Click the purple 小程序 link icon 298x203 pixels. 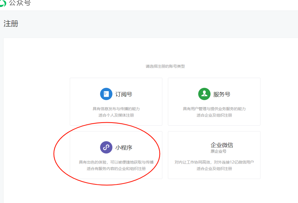pos(106,147)
